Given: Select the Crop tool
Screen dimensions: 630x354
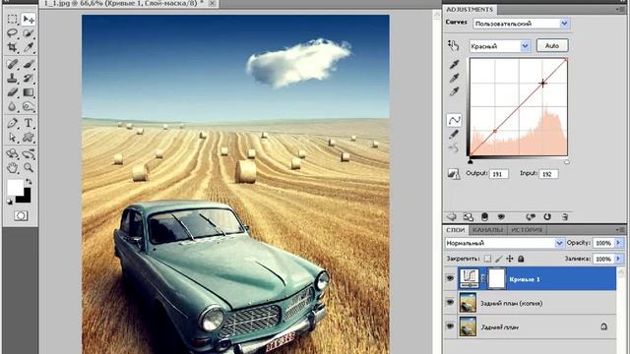Looking at the screenshot, I should pyautogui.click(x=13, y=47).
